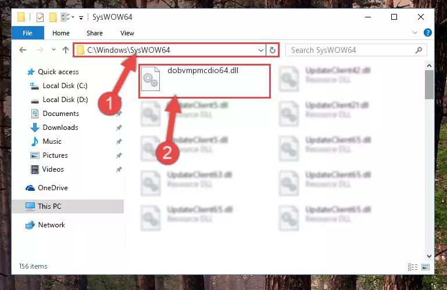Click the pin icon next to Downloads
Viewport: 447px width, 290px height.
click(119, 128)
